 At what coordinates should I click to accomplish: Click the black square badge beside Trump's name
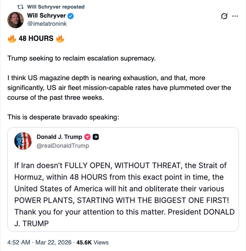tap(95, 137)
